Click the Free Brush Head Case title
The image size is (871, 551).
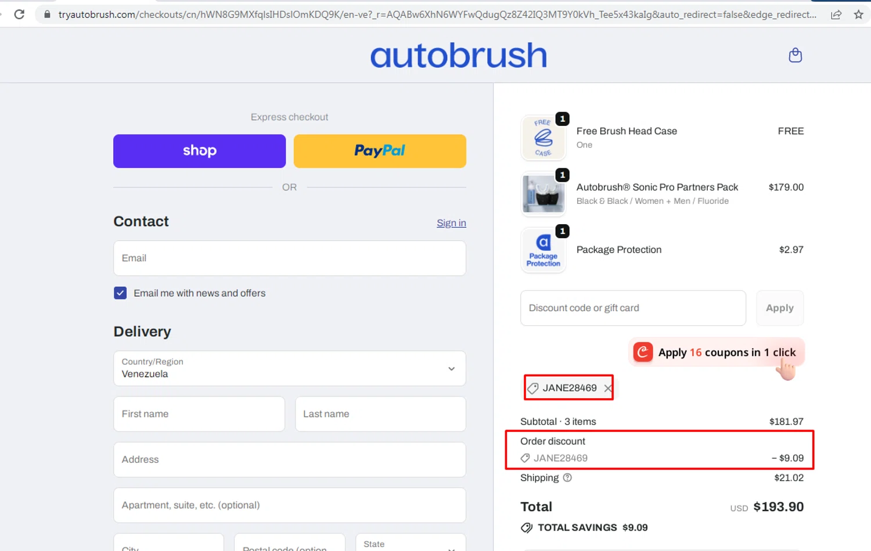coord(627,131)
